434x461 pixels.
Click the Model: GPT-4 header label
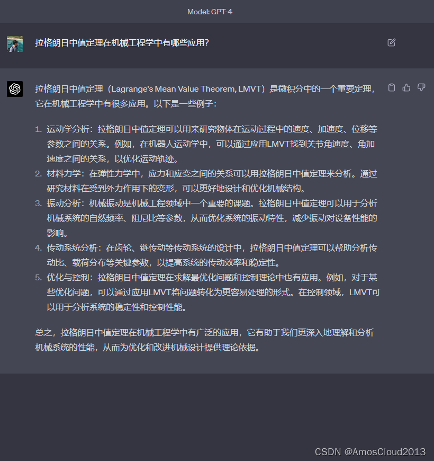coord(210,12)
